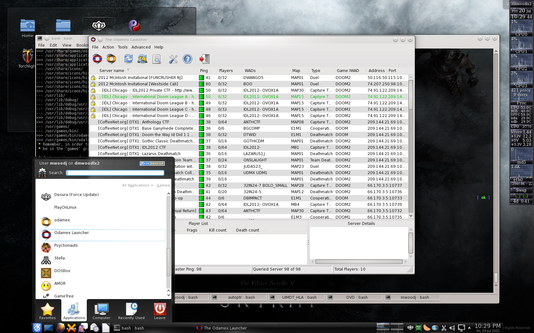534x333 pixels.
Task: Open the Tools menu
Action: (122, 47)
